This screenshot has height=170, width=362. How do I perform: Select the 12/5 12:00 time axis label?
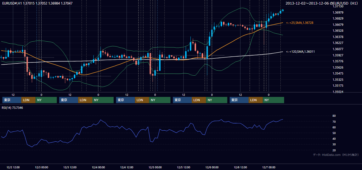pyautogui.click(x=184, y=167)
